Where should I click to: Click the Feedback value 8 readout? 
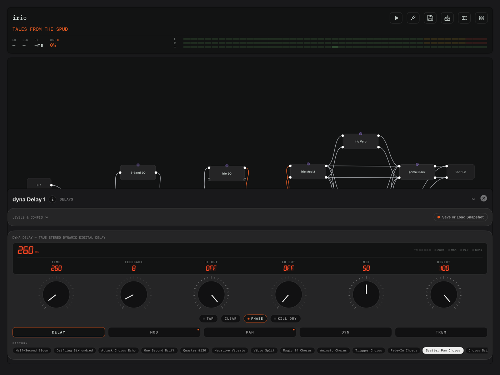tap(134, 268)
